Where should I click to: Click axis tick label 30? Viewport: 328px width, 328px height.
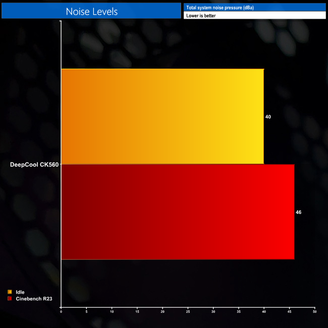pos(213,312)
